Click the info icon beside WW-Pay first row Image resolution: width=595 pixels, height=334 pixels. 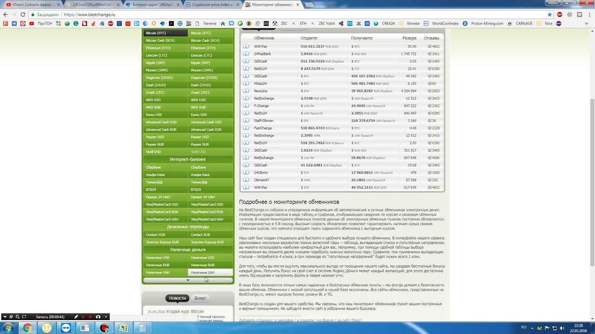click(x=246, y=46)
